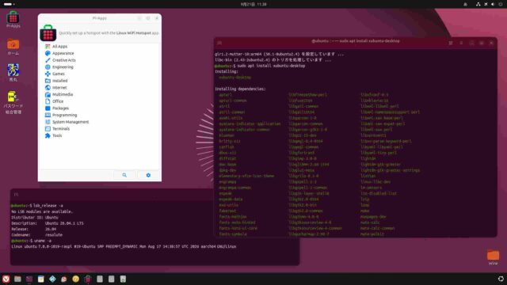This screenshot has height=285, width=507.
Task: Open the All Apps category in Pi-Apps
Action: pyautogui.click(x=56, y=47)
